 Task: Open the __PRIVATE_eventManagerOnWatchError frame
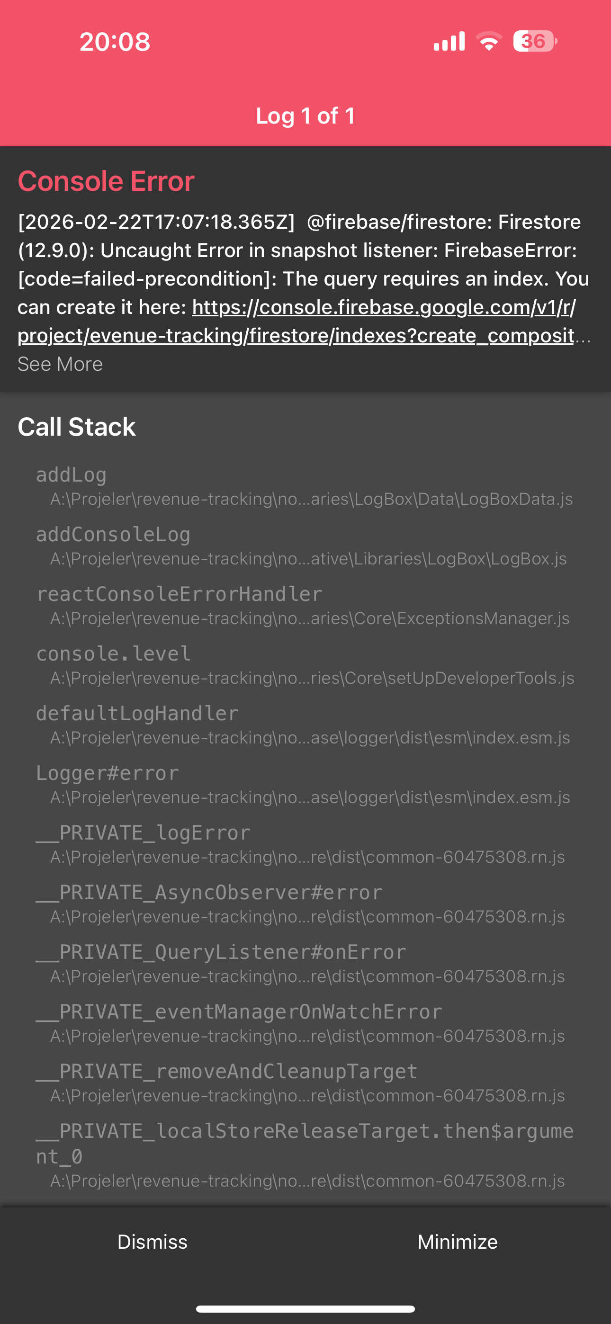coord(305,1022)
